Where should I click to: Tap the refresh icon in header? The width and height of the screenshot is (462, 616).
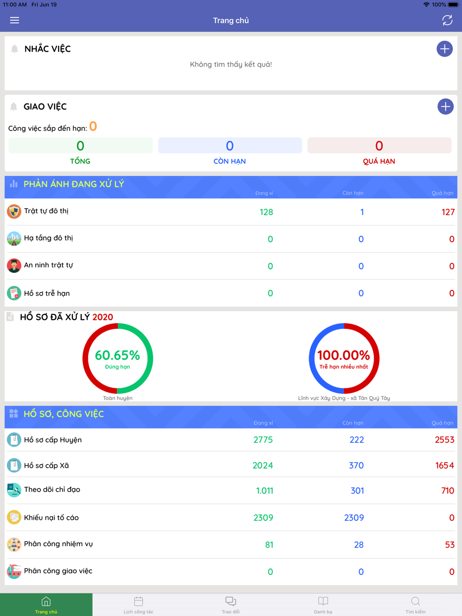pos(447,20)
